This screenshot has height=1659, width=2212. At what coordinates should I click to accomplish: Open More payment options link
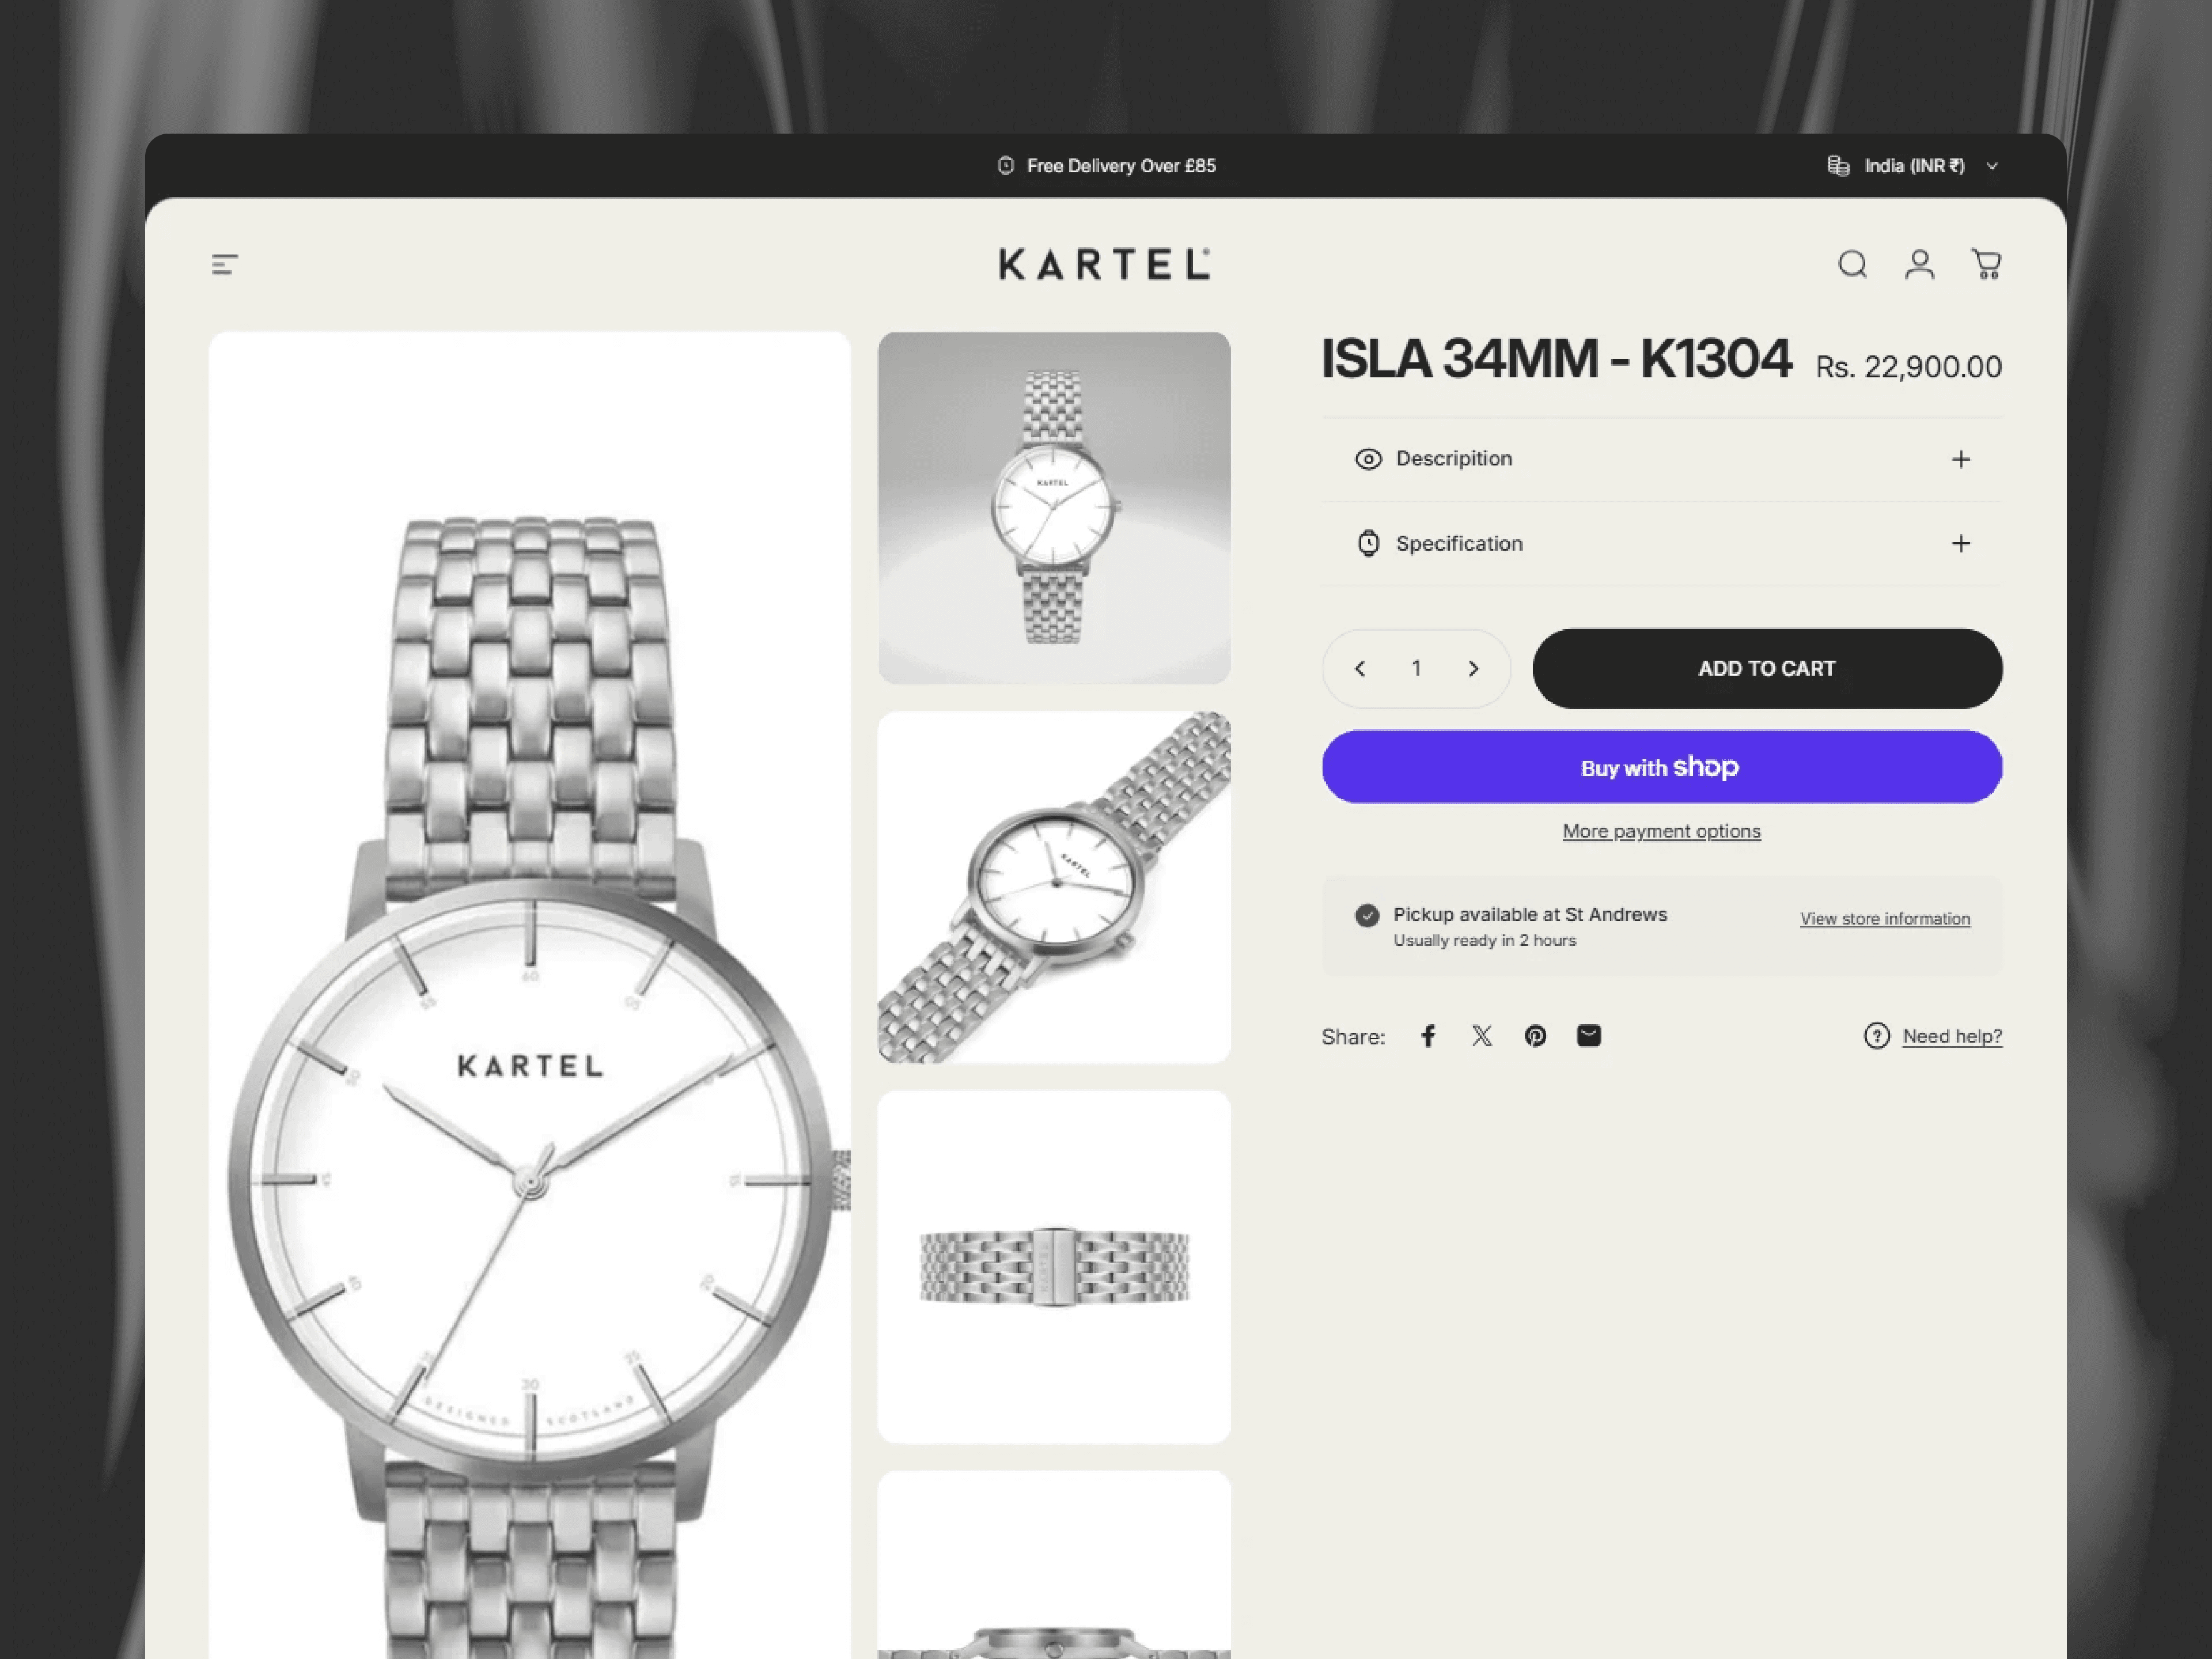[x=1661, y=832]
